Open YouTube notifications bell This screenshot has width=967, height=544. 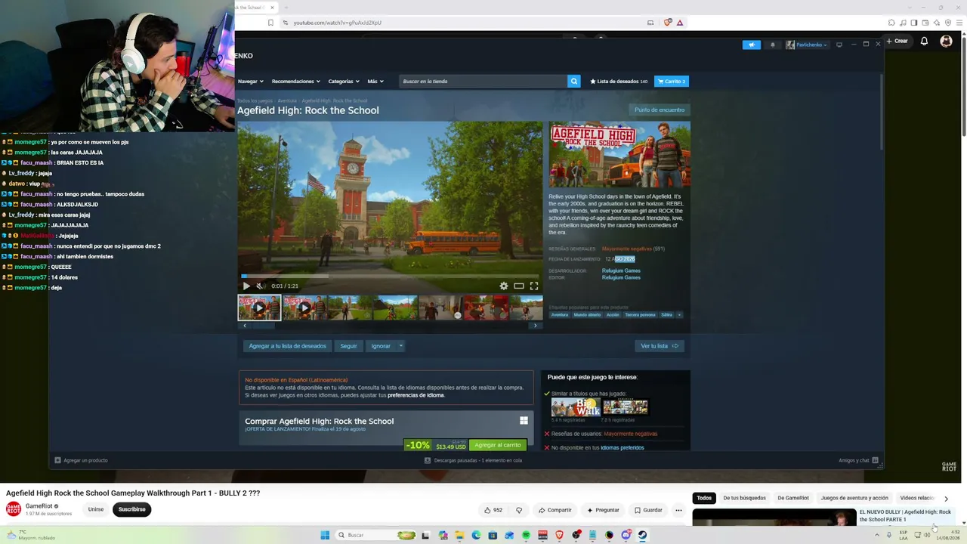(924, 41)
